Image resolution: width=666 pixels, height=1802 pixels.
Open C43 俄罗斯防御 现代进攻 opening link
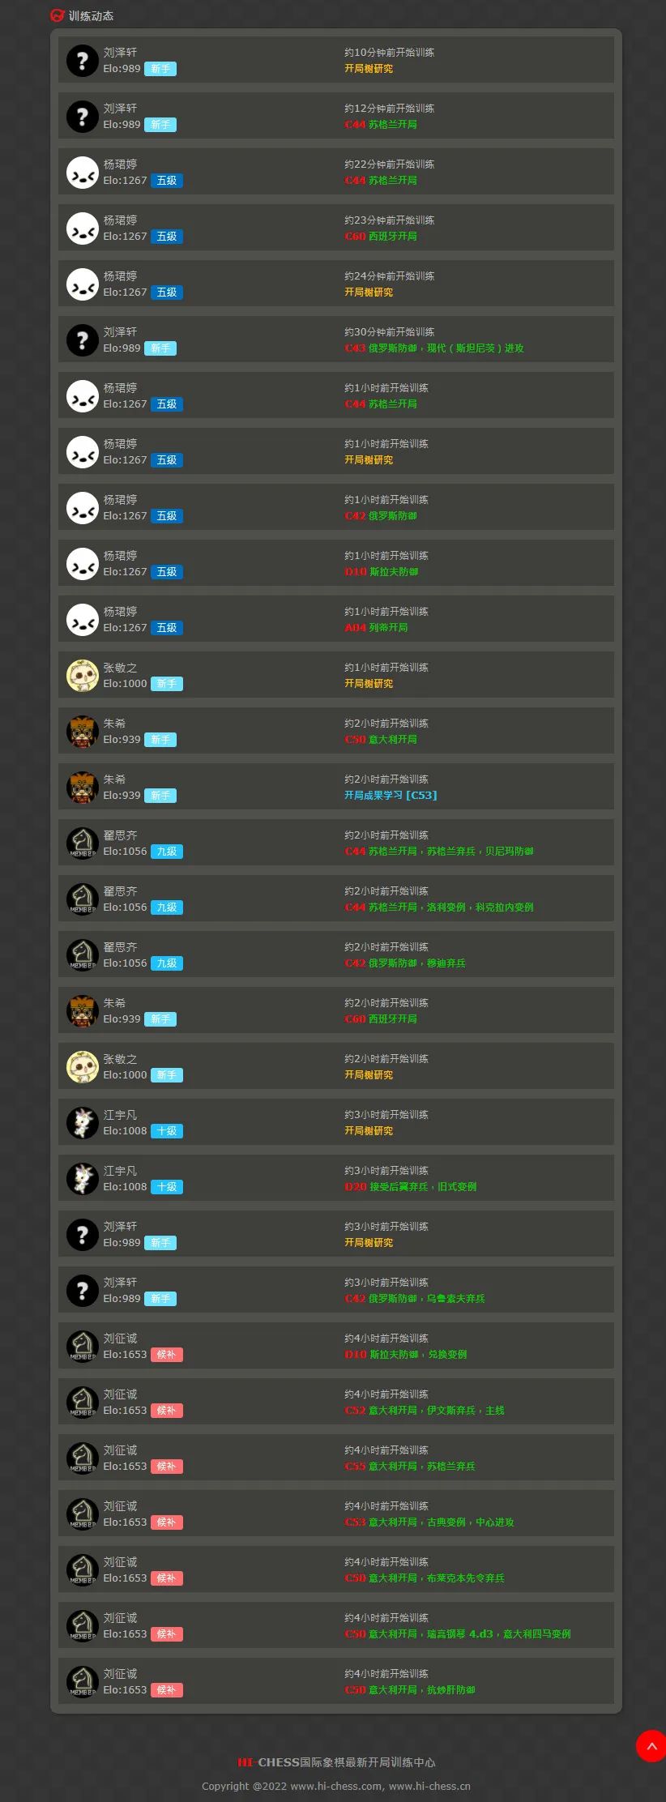pos(434,348)
